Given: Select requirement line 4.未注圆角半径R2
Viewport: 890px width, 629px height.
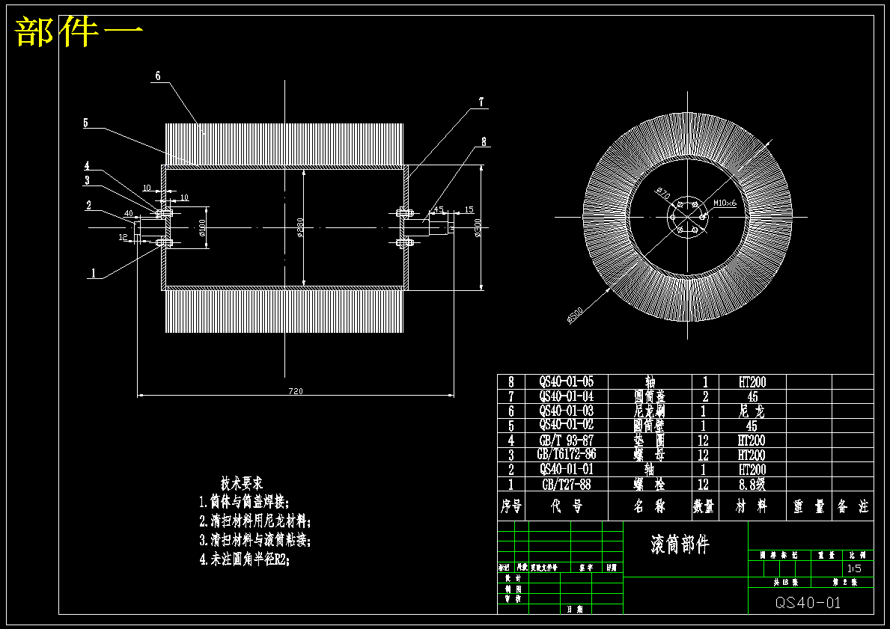Looking at the screenshot, I should (x=245, y=559).
